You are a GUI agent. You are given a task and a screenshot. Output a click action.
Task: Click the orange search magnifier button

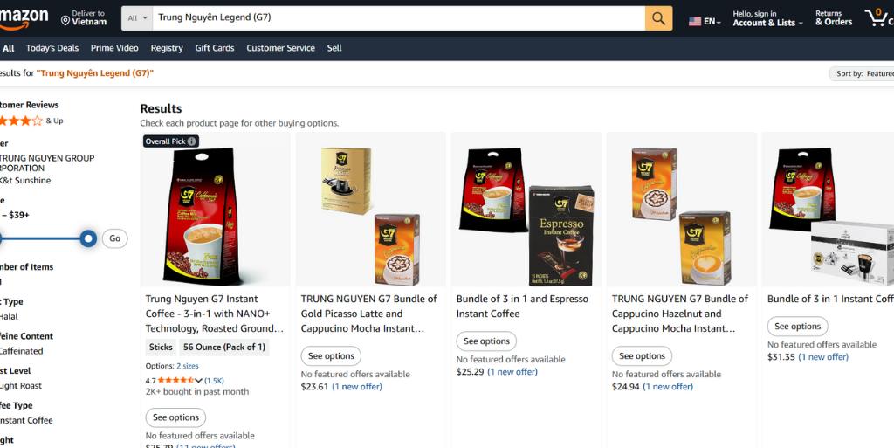click(x=658, y=18)
